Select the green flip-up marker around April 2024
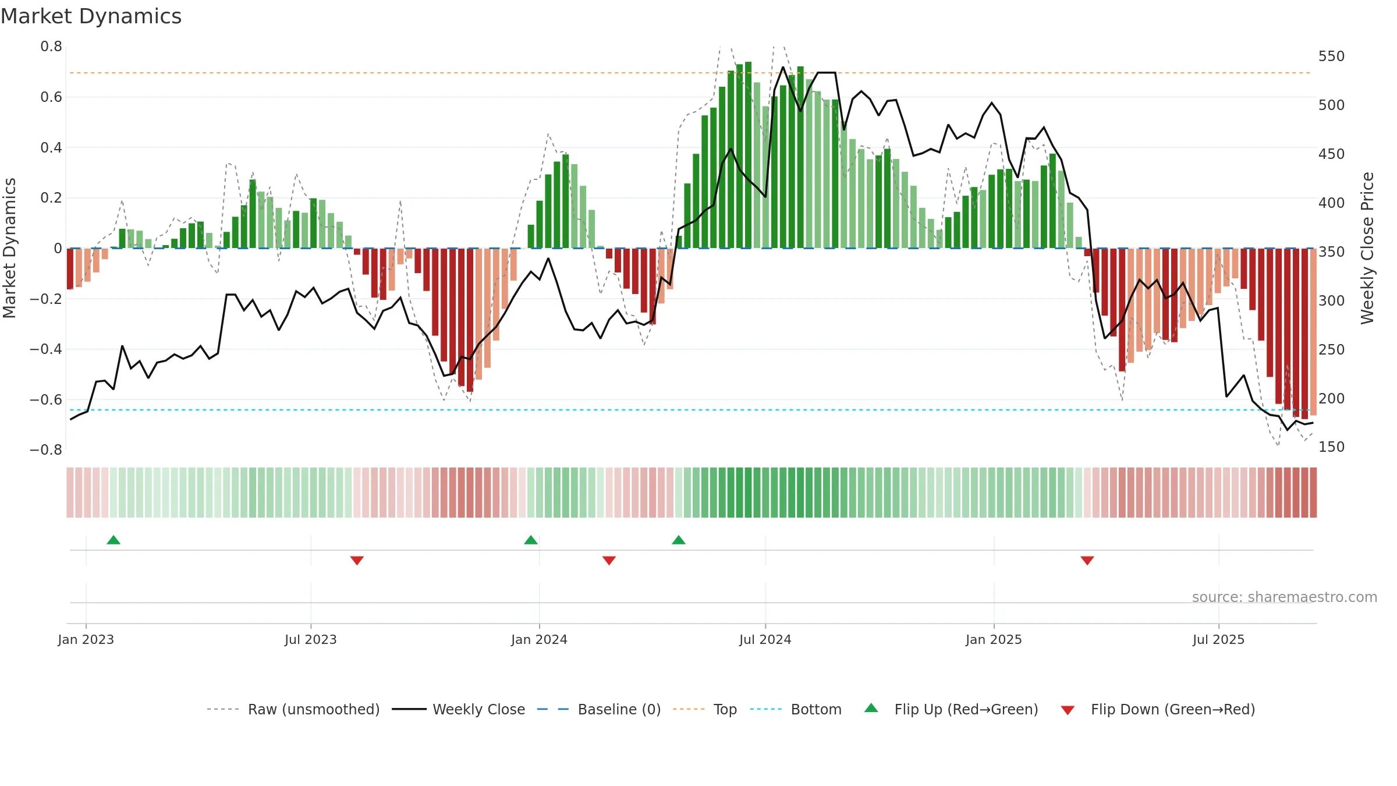The height and width of the screenshot is (786, 1397). tap(679, 540)
